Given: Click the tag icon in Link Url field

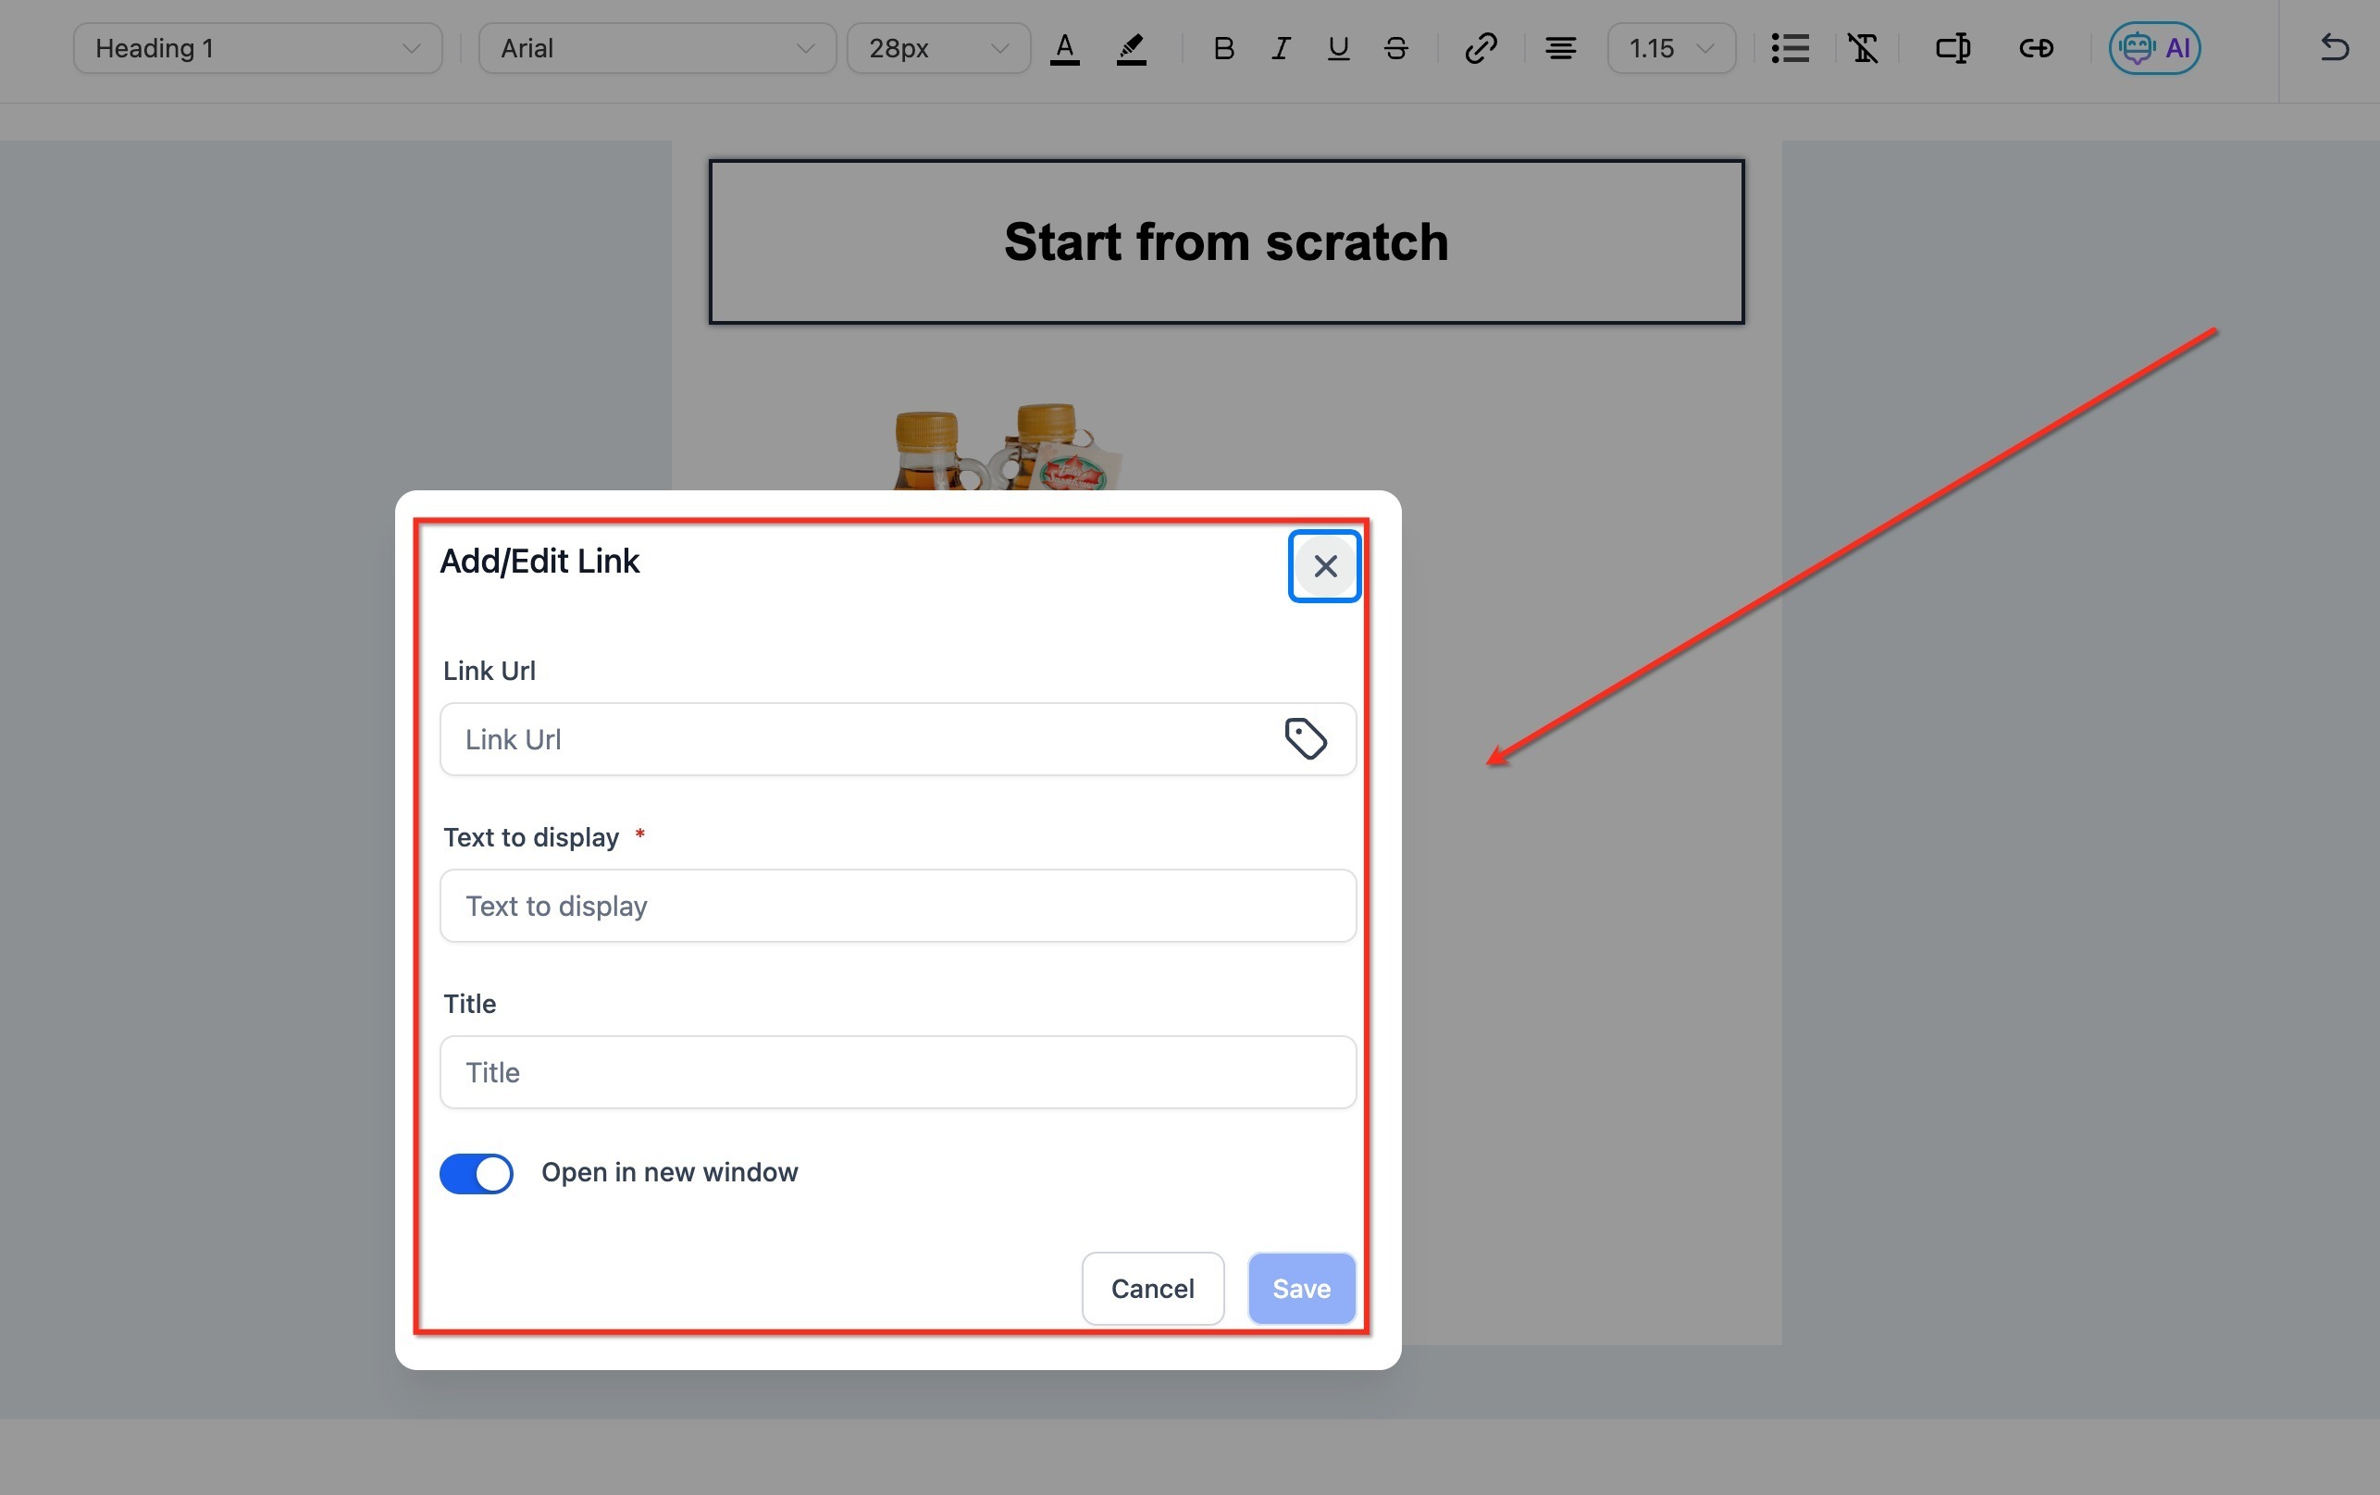Looking at the screenshot, I should [x=1305, y=738].
